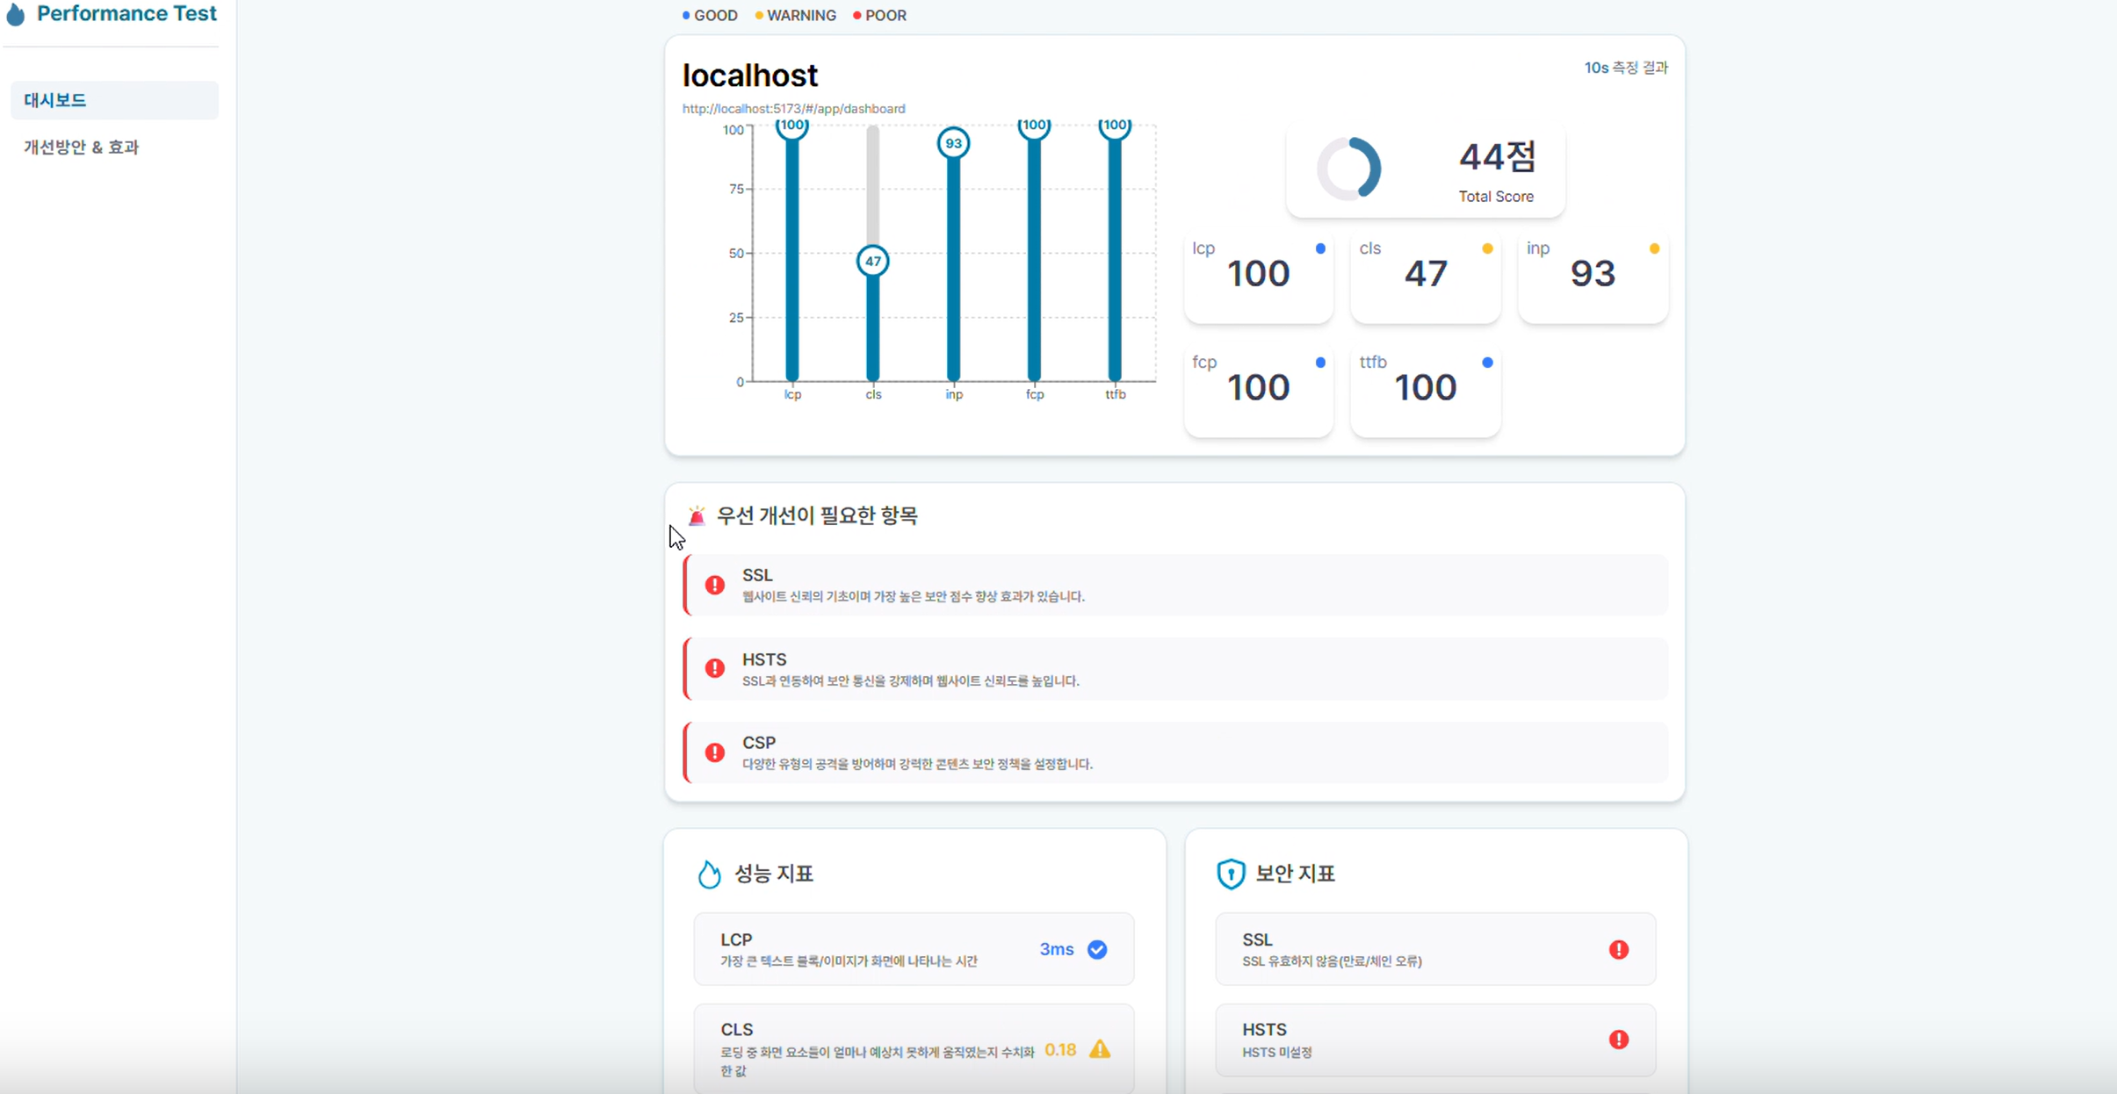Click the cls 47 marker on chart
Image resolution: width=2117 pixels, height=1094 pixels.
(x=872, y=262)
